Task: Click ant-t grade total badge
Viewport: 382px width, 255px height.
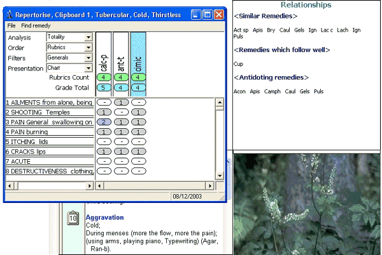Action: coord(121,88)
